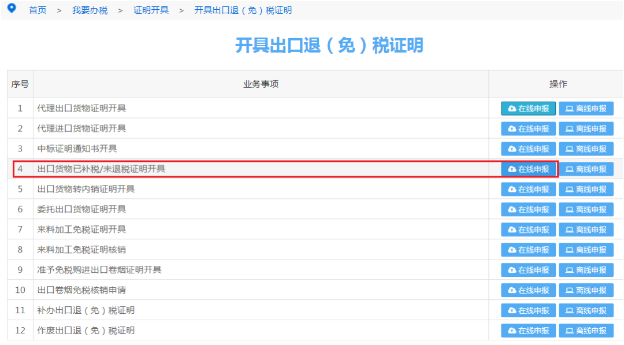This screenshot has height=345, width=624.
Task: Click the page title 开具出口退（免）税证明
Action: 329,45
